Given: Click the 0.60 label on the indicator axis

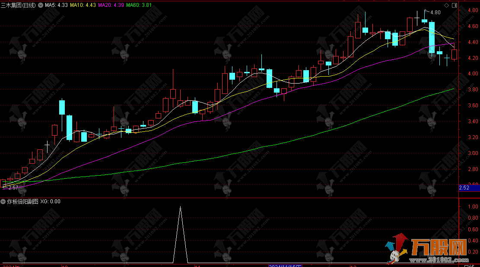Looking at the screenshot, I should point(473,230).
